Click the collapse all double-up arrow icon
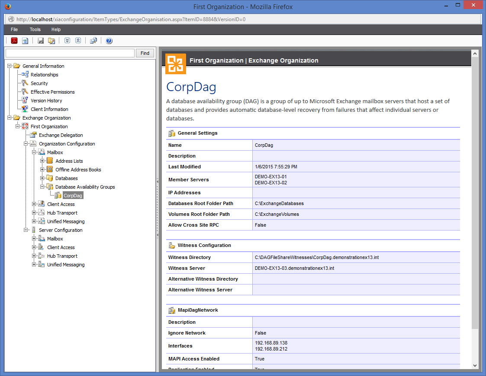Viewport: 486px width, 376px height. [x=78, y=41]
